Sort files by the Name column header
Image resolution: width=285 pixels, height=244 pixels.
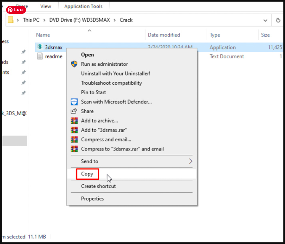43,35
